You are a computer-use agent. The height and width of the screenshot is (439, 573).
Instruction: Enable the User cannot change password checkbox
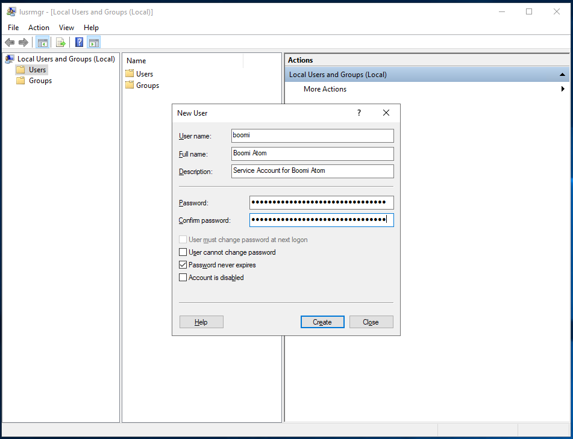183,252
